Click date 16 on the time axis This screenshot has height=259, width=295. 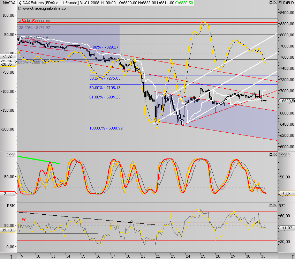[98, 256]
